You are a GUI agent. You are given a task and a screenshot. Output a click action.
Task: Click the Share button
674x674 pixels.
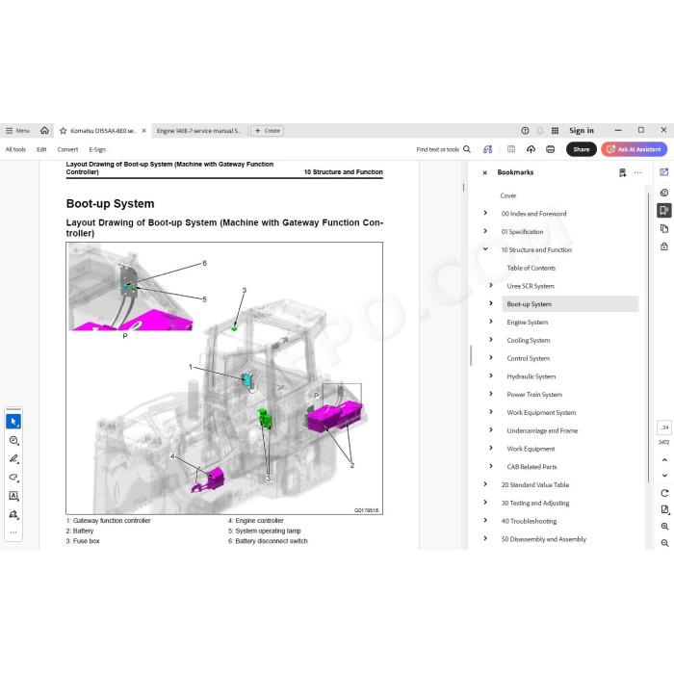[x=582, y=149]
